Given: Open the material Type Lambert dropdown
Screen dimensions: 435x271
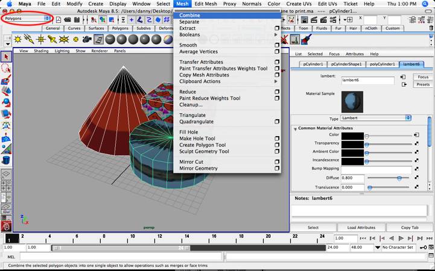Looking at the screenshot, I should (x=375, y=118).
